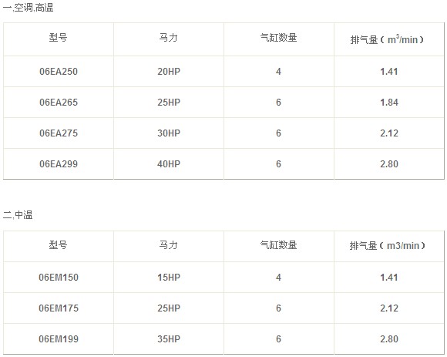Click the 30HP horsepower cell
This screenshot has height=357, width=447.
(169, 133)
